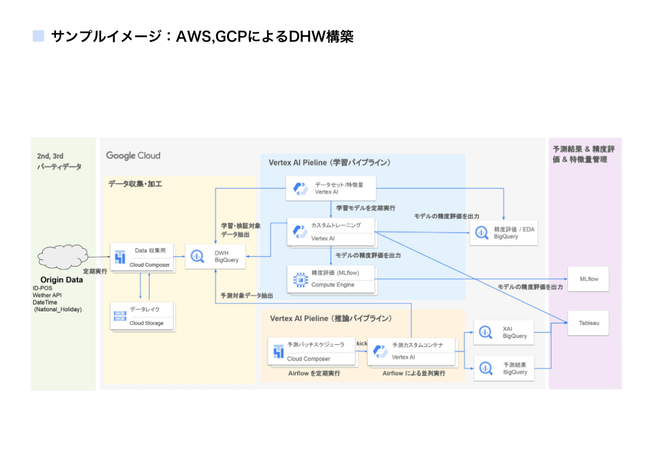Screen dimensions: 652x462
Task: Click the 予測結果 BigQuery icon
Action: tap(486, 368)
